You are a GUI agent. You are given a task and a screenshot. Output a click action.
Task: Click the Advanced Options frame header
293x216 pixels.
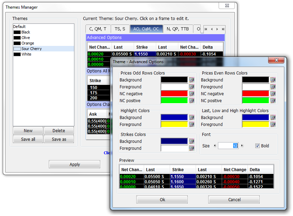pyautogui.click(x=155, y=38)
